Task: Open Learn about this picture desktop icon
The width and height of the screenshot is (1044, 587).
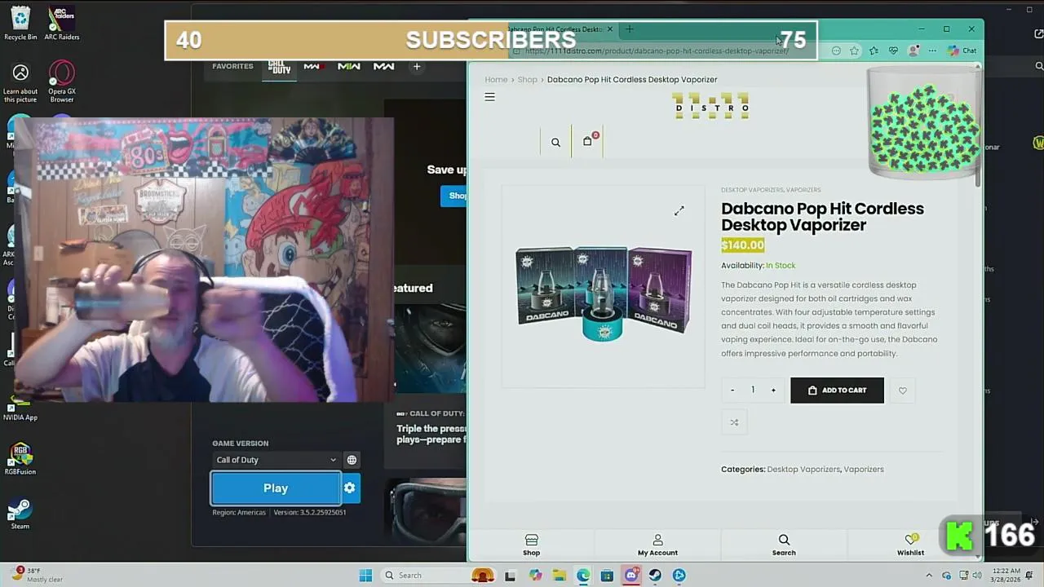Action: (x=20, y=83)
